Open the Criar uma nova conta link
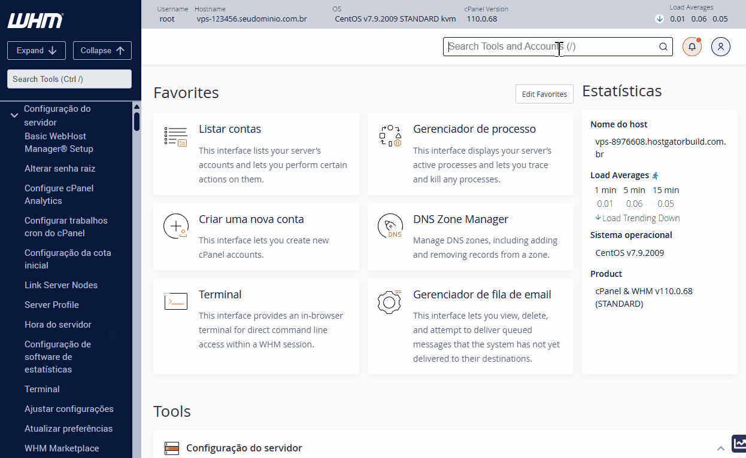Screen dimensions: 746x458 [251, 219]
